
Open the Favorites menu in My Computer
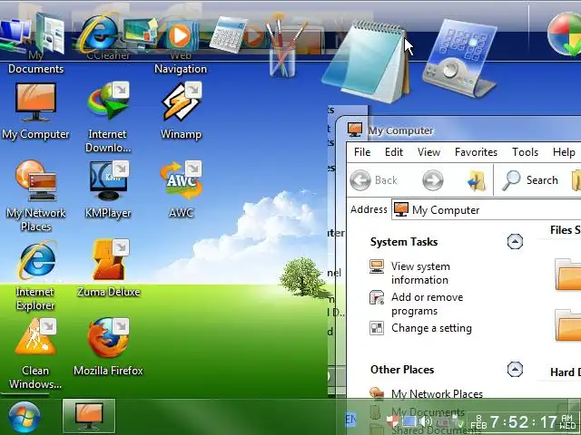[476, 152]
